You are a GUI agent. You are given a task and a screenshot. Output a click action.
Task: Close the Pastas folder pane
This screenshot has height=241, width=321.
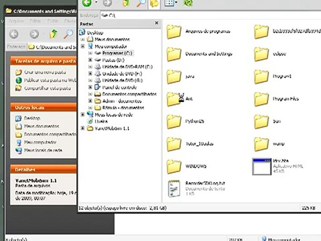click(156, 23)
